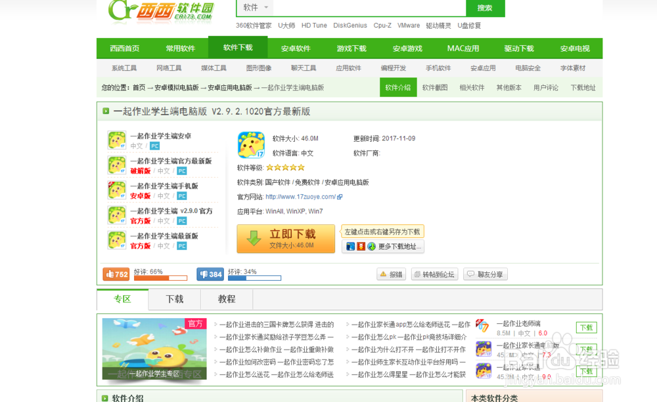Open article 一起作业进击的三国卡牌怎么获得
Screen dimensions: 657x402
pos(277,325)
